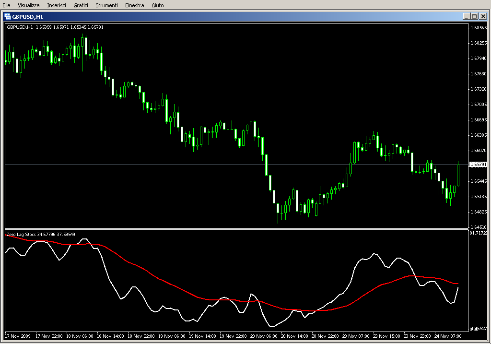Click the 19 Nov 22:00 time label
The image size is (491, 344).
click(233, 336)
